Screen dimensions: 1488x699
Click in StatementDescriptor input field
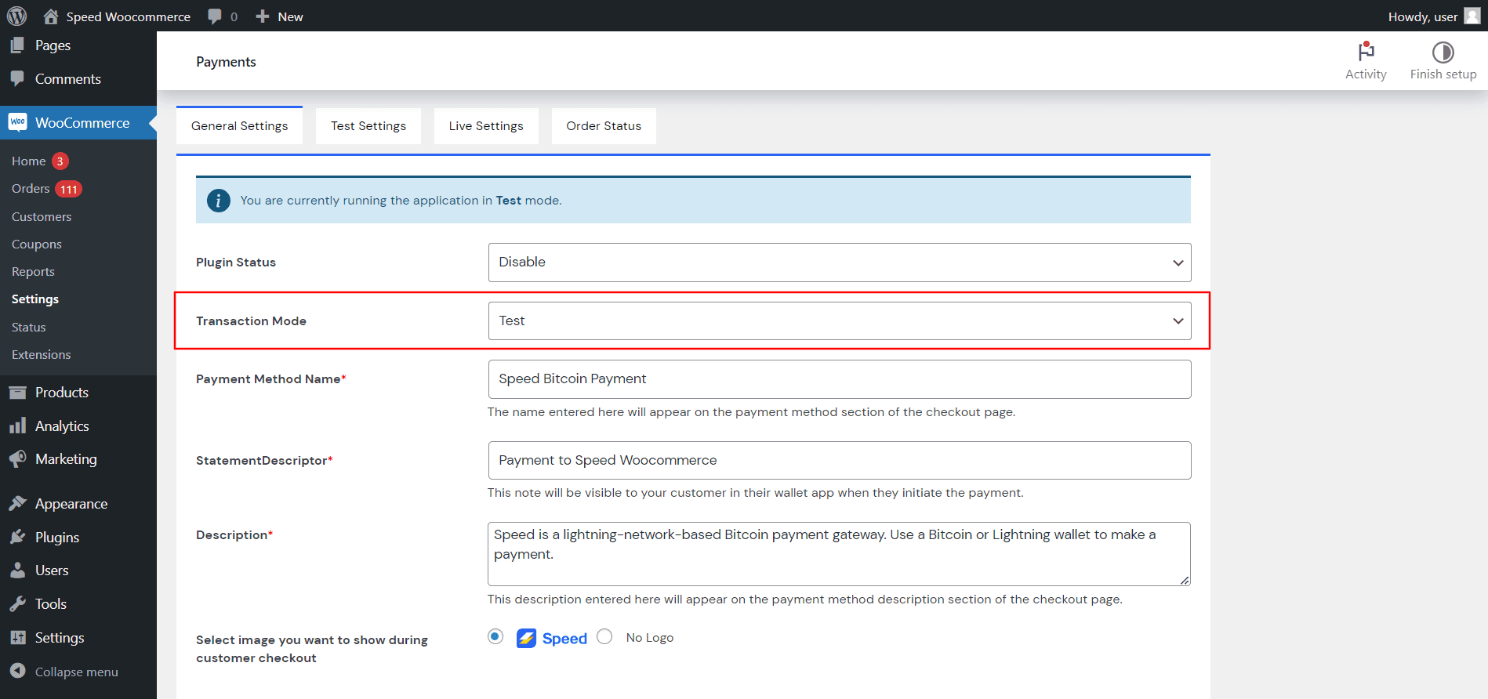coord(840,460)
